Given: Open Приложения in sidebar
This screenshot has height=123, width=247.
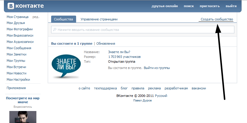Looking at the screenshot, I should pyautogui.click(x=16, y=88).
